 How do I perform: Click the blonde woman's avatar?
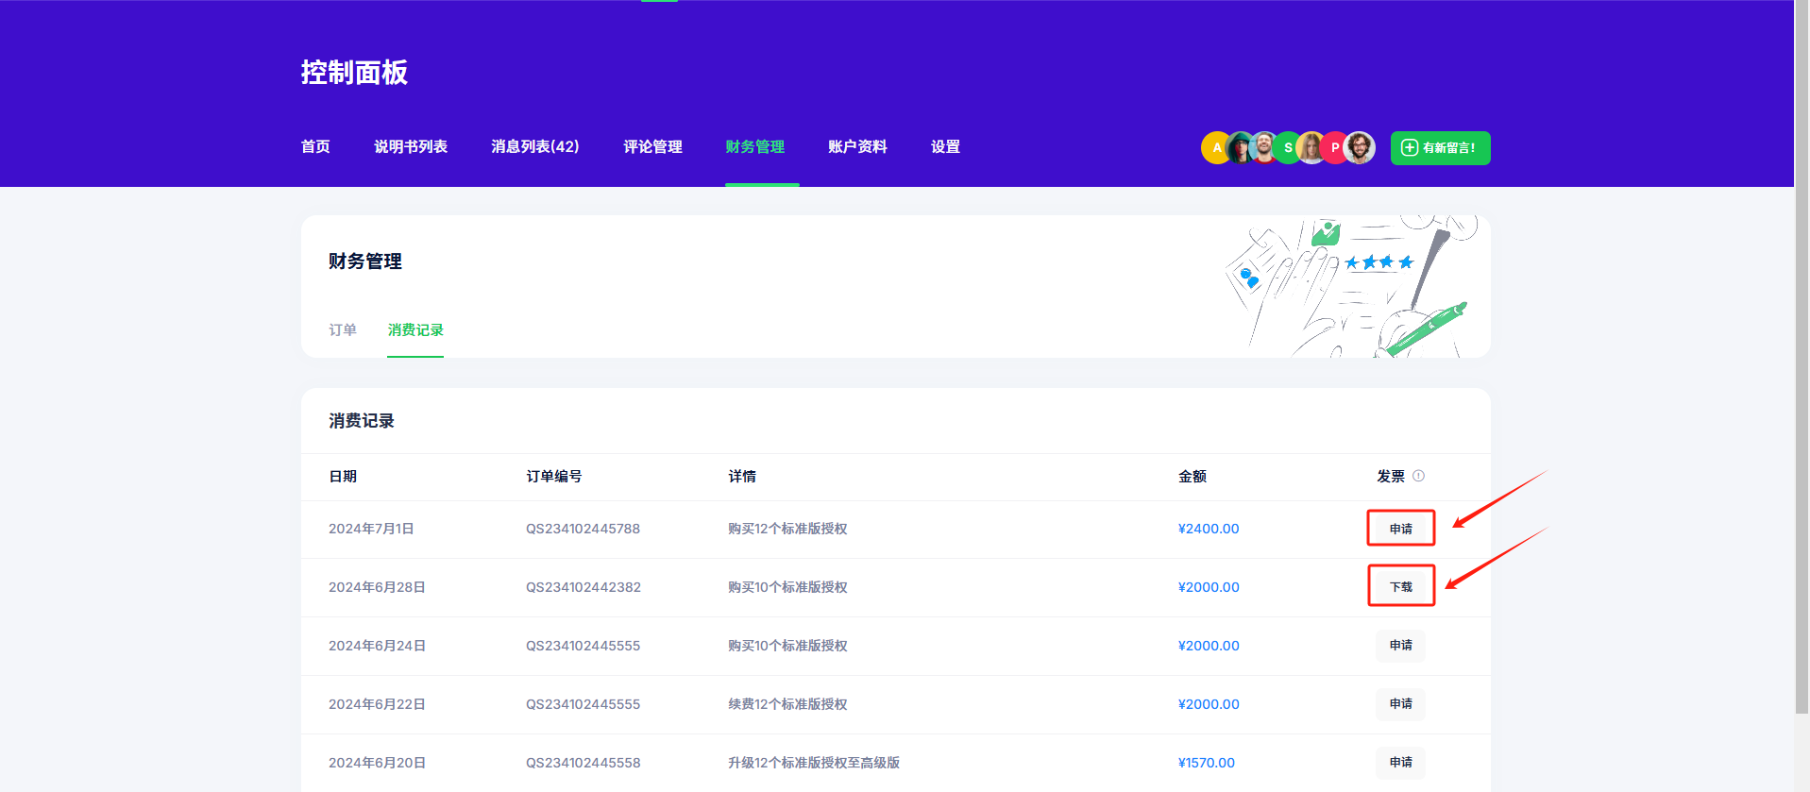(x=1311, y=148)
